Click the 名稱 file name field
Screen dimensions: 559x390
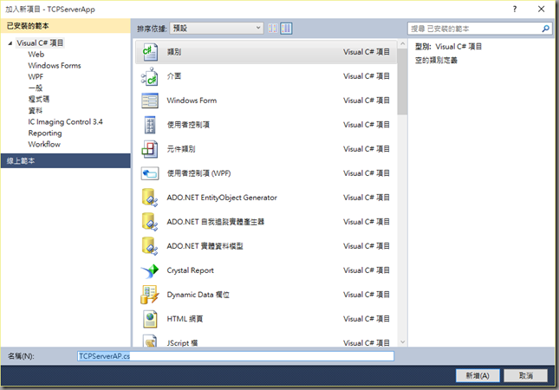(x=236, y=356)
